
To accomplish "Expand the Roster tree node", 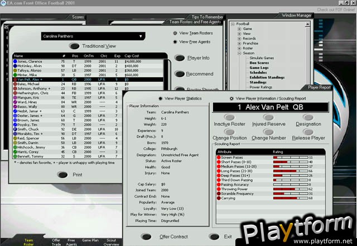I will click(239, 48).
